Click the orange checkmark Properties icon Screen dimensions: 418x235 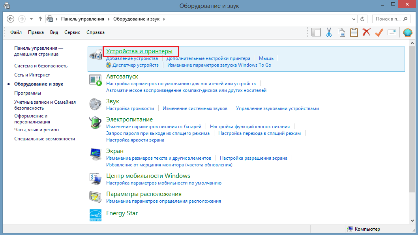tap(379, 32)
